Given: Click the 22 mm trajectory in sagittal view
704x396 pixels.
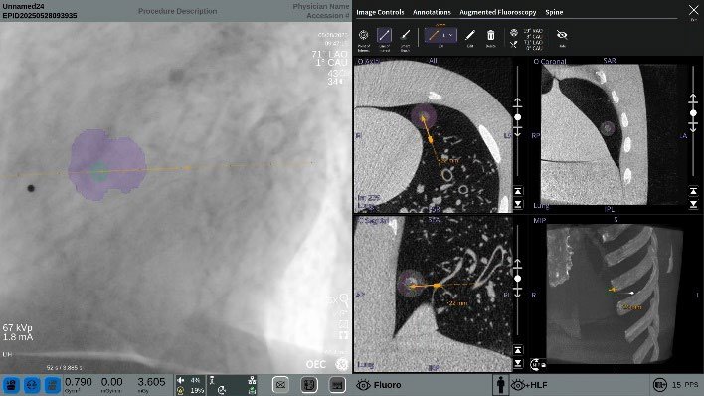Looking at the screenshot, I should coord(458,303).
